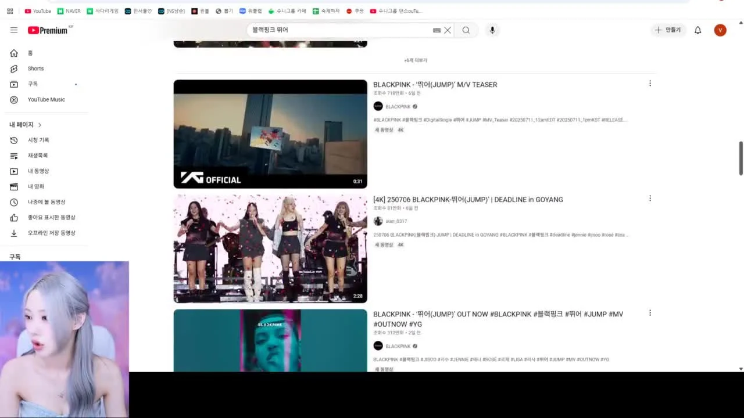Open 시청 기록 watch history
The image size is (744, 418).
38,140
